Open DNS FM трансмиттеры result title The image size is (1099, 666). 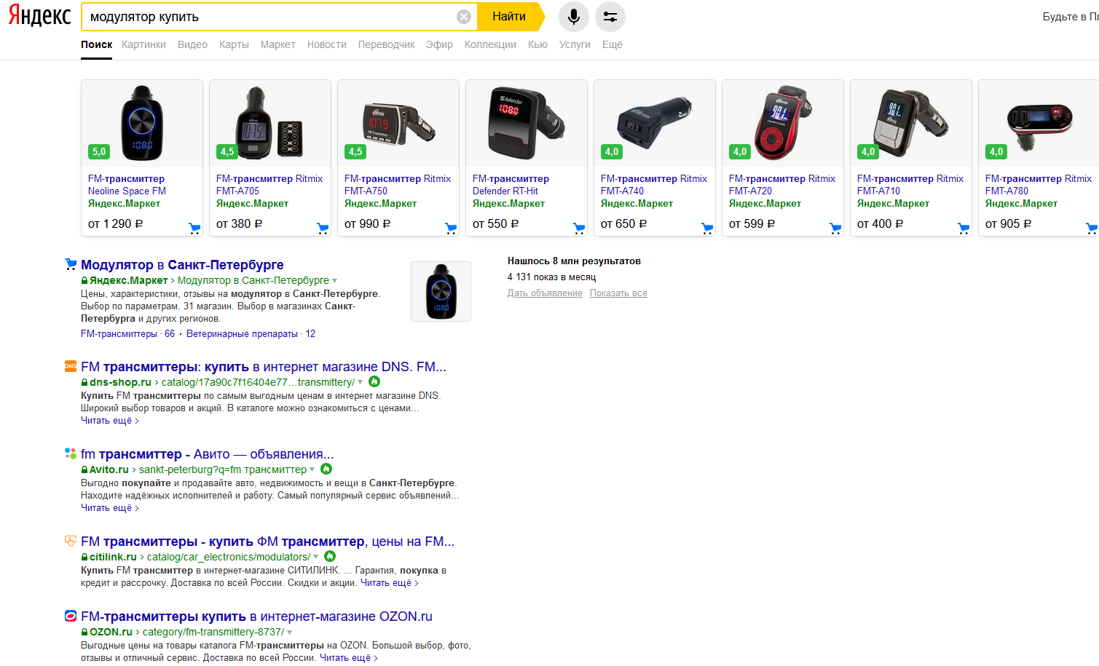tap(264, 367)
